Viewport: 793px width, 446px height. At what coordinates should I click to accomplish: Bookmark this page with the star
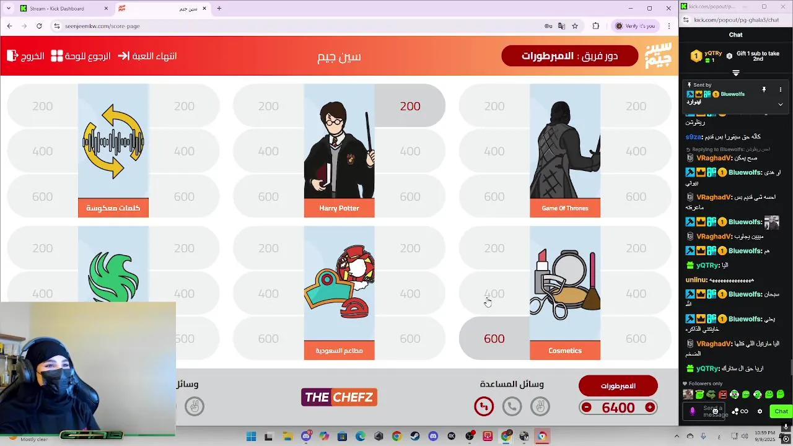575,26
